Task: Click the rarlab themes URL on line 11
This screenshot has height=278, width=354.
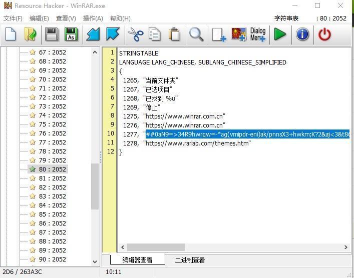Action: tap(197, 143)
